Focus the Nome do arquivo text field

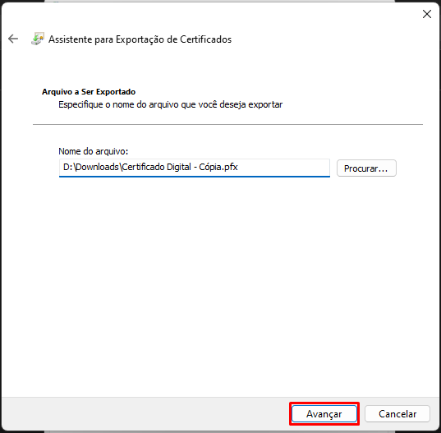pos(195,168)
